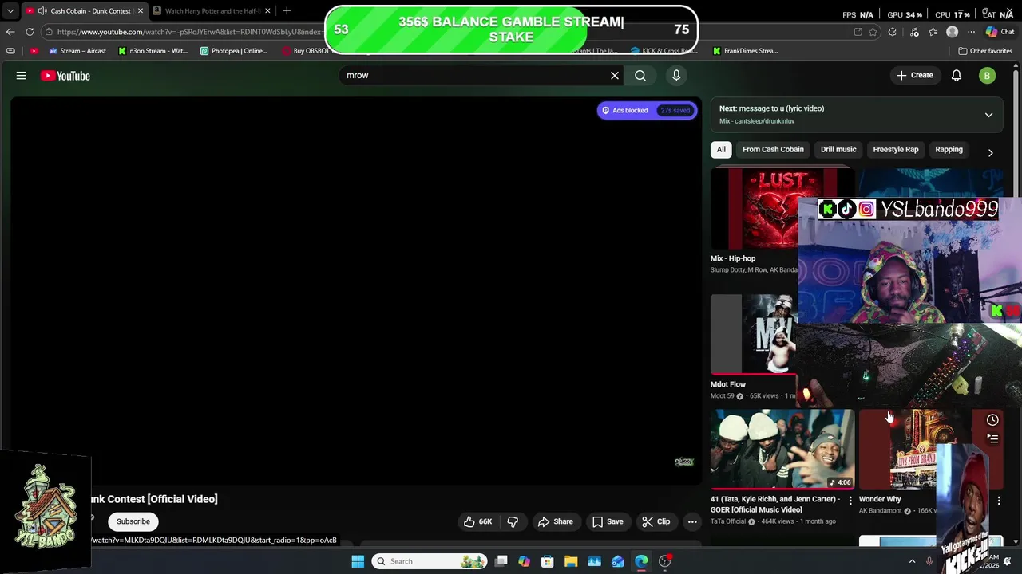Start voice search with the microphone icon

click(676, 75)
